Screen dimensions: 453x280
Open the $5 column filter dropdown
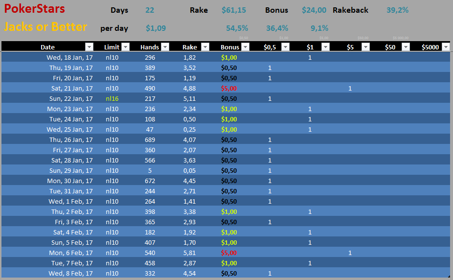point(366,47)
